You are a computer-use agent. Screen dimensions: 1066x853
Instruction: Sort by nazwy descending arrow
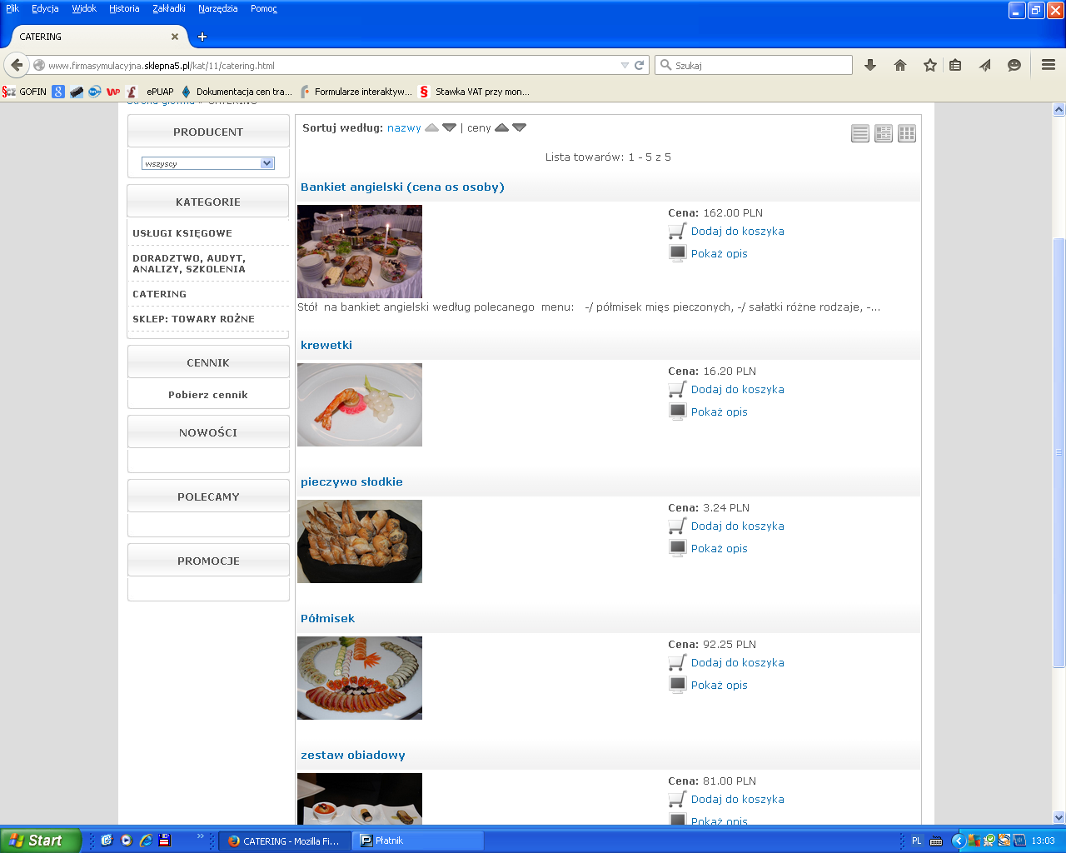click(x=450, y=127)
